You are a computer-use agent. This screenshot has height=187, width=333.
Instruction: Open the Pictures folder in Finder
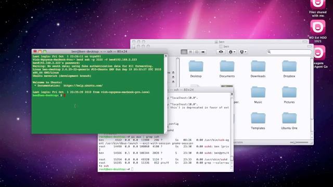[289, 95]
